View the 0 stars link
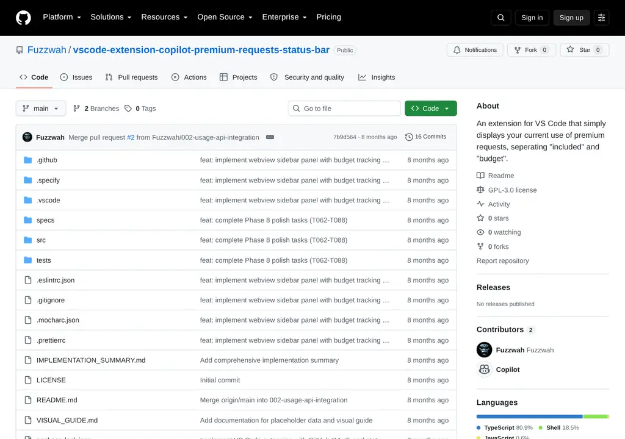Image resolution: width=625 pixels, height=439 pixels. pyautogui.click(x=493, y=218)
